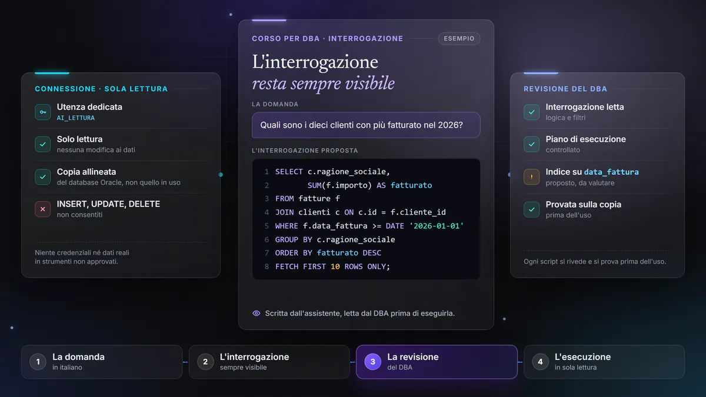This screenshot has width=706, height=397.
Task: Select step 3 La revisione
Action: coord(437,362)
